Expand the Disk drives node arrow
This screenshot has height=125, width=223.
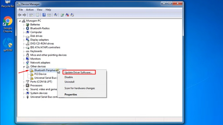24,36
